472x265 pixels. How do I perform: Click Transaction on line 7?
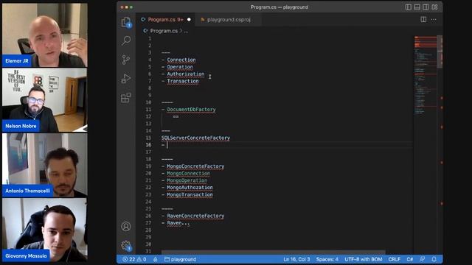coord(183,81)
